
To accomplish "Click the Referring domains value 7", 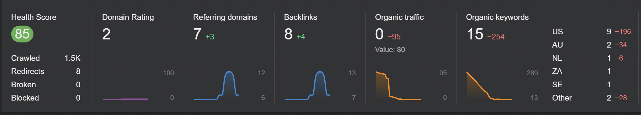I will pos(197,34).
